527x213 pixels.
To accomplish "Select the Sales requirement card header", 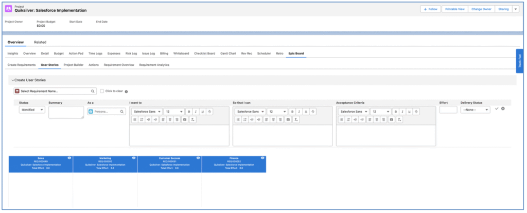I will (x=41, y=164).
